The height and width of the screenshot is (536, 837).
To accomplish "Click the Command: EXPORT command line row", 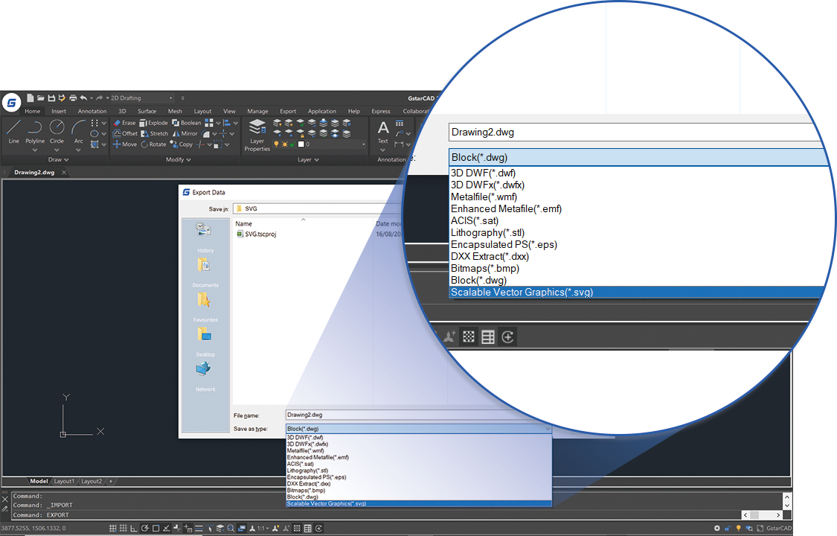I will (376, 515).
